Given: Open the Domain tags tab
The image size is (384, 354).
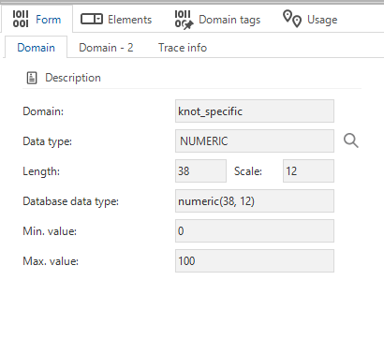Looking at the screenshot, I should tap(217, 20).
